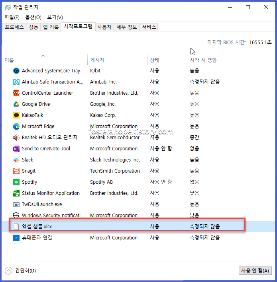Select the Microsoft Edge entry name
The width and height of the screenshot is (277, 282).
click(38, 126)
